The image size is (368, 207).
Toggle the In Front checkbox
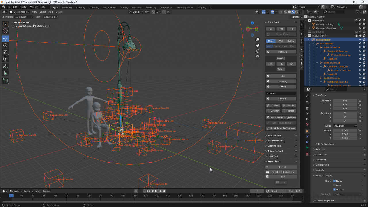[x=334, y=189]
